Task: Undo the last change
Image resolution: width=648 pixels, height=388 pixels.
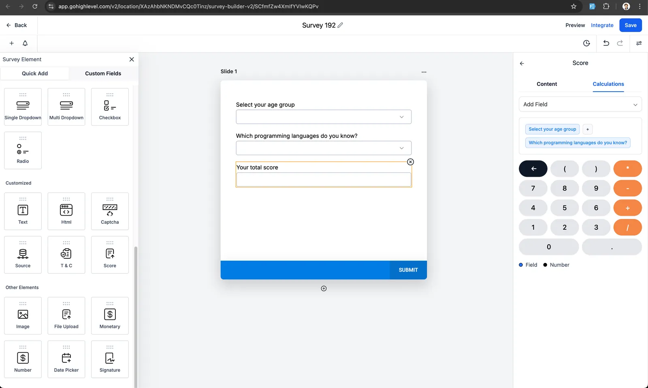Action: click(x=606, y=43)
